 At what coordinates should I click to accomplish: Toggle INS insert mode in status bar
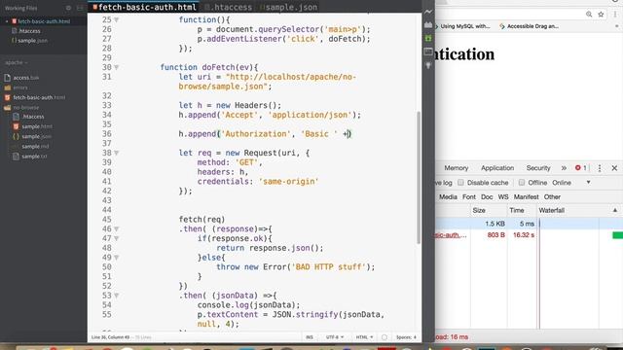click(310, 337)
